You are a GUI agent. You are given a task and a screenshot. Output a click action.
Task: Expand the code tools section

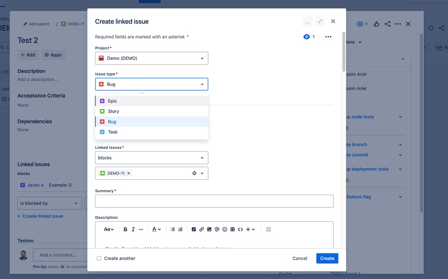(400, 117)
